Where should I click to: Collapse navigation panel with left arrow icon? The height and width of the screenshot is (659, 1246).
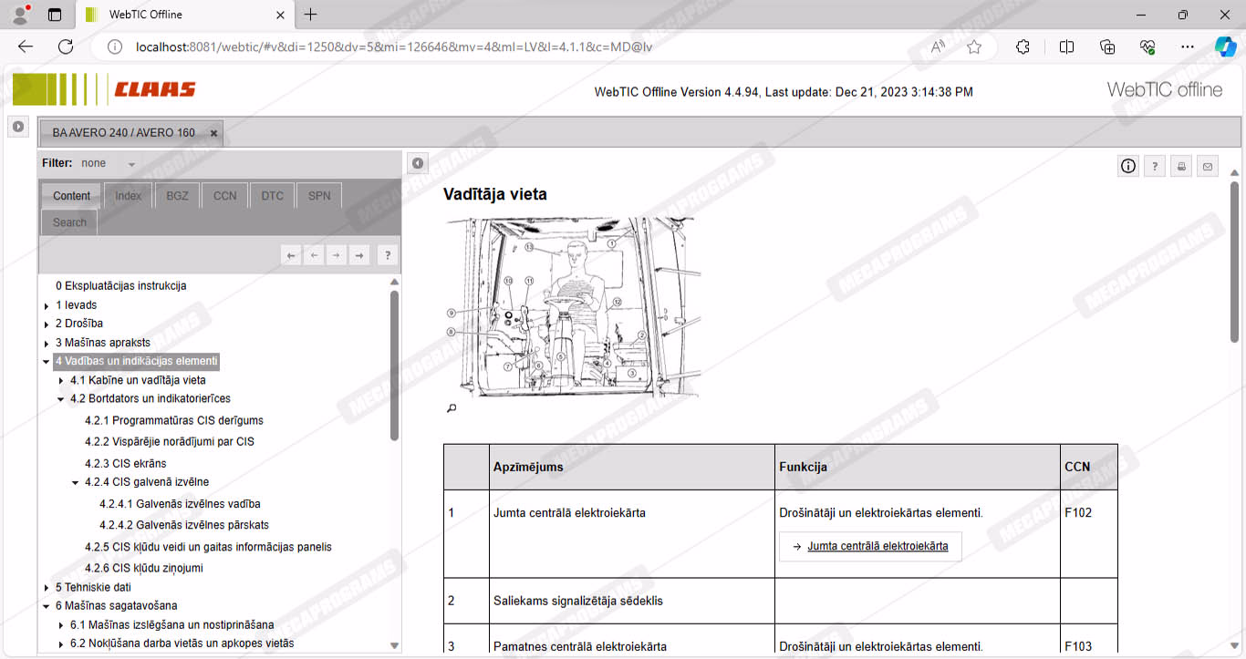tap(417, 163)
